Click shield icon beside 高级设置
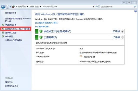 [x=3, y=36]
